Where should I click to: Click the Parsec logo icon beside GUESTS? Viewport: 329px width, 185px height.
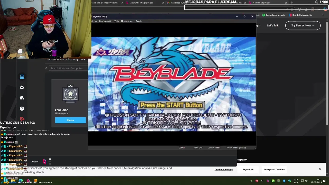(44, 162)
